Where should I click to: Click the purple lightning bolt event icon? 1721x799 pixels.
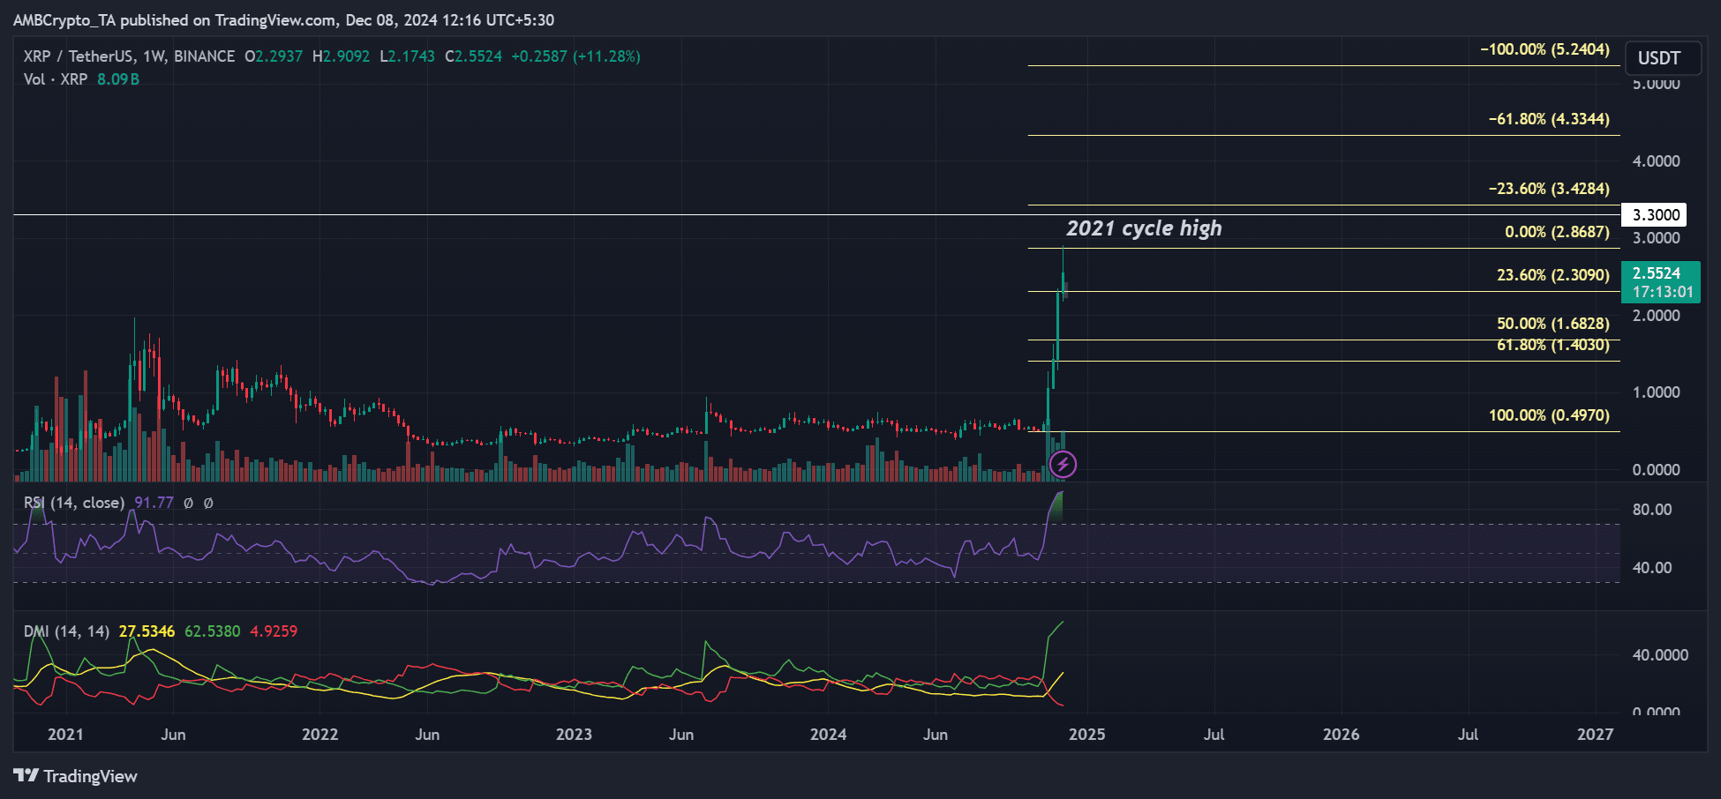tap(1063, 464)
